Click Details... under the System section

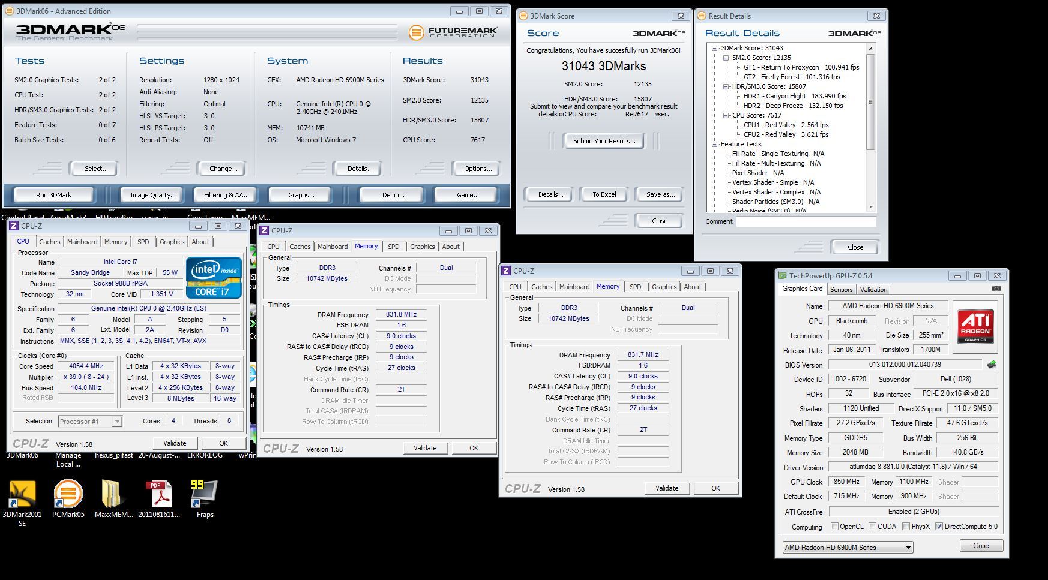tap(360, 169)
